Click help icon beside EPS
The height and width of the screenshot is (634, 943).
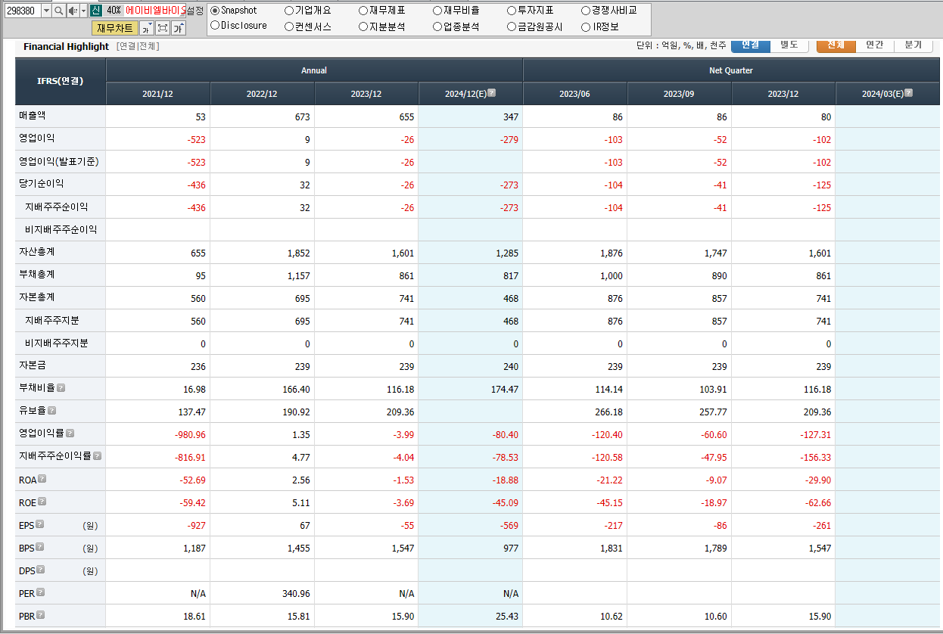[40, 524]
